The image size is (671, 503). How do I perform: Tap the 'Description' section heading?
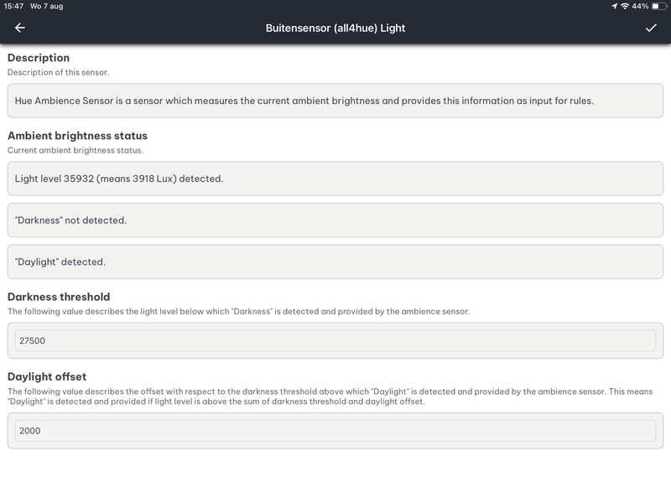(x=39, y=58)
